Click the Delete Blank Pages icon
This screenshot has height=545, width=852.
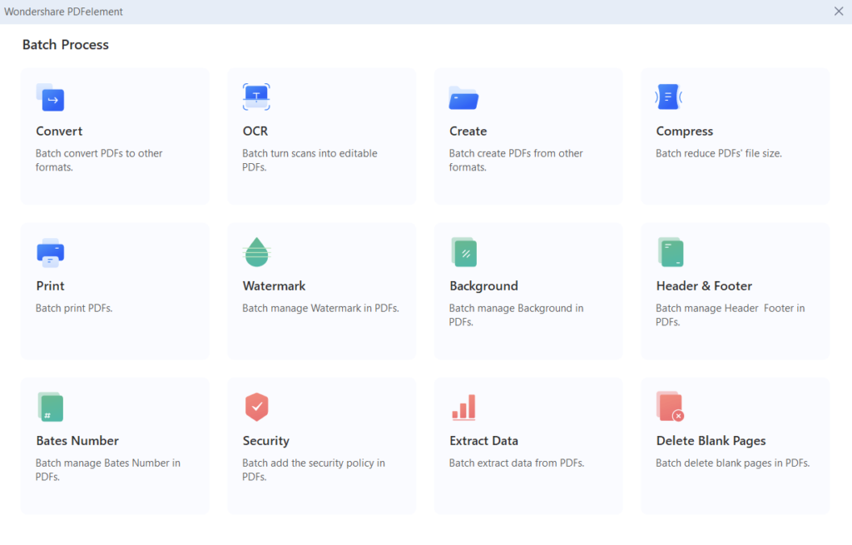[670, 406]
